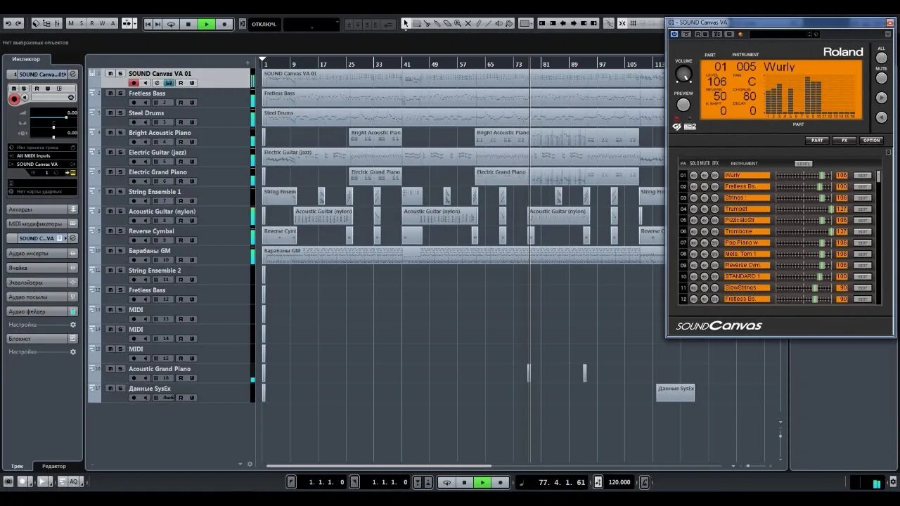Screen dimensions: 900x506
Task: Undo the last action in the toolbar
Action: (8, 23)
